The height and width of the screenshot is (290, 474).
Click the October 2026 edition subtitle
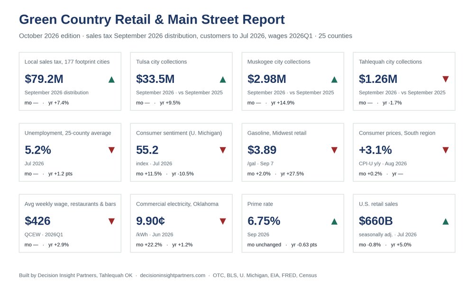click(x=186, y=36)
